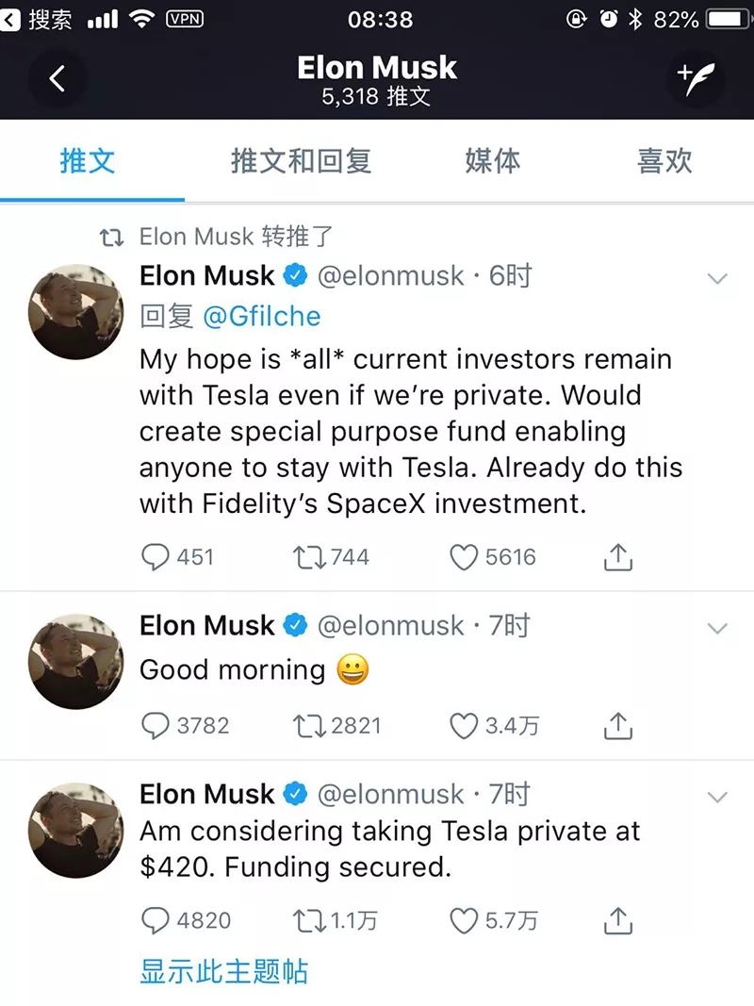Like the Funding secured tweet
Image resolution: width=754 pixels, height=1006 pixels.
[463, 920]
